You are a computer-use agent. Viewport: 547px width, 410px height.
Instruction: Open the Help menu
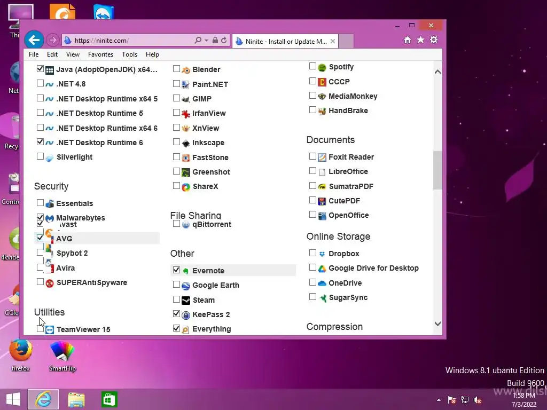(x=152, y=54)
